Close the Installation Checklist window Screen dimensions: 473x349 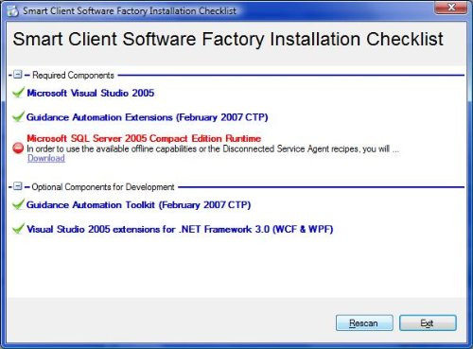coord(451,7)
